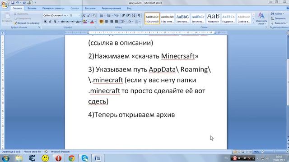Switch to print layout view in status bar
Screen dimensions: 289x162
(x=235, y=152)
